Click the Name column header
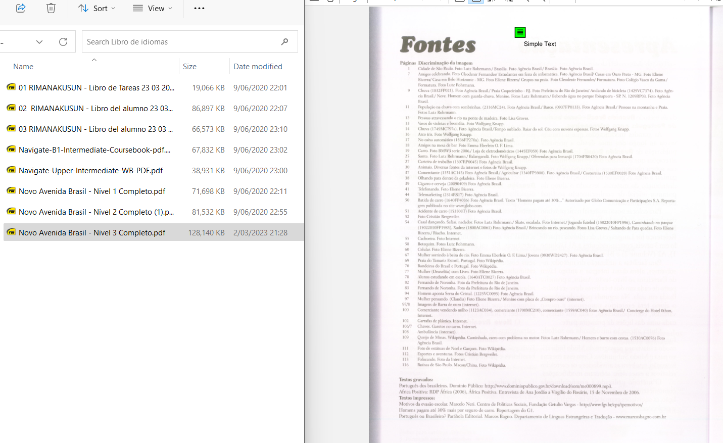The height and width of the screenshot is (443, 723). pyautogui.click(x=24, y=66)
